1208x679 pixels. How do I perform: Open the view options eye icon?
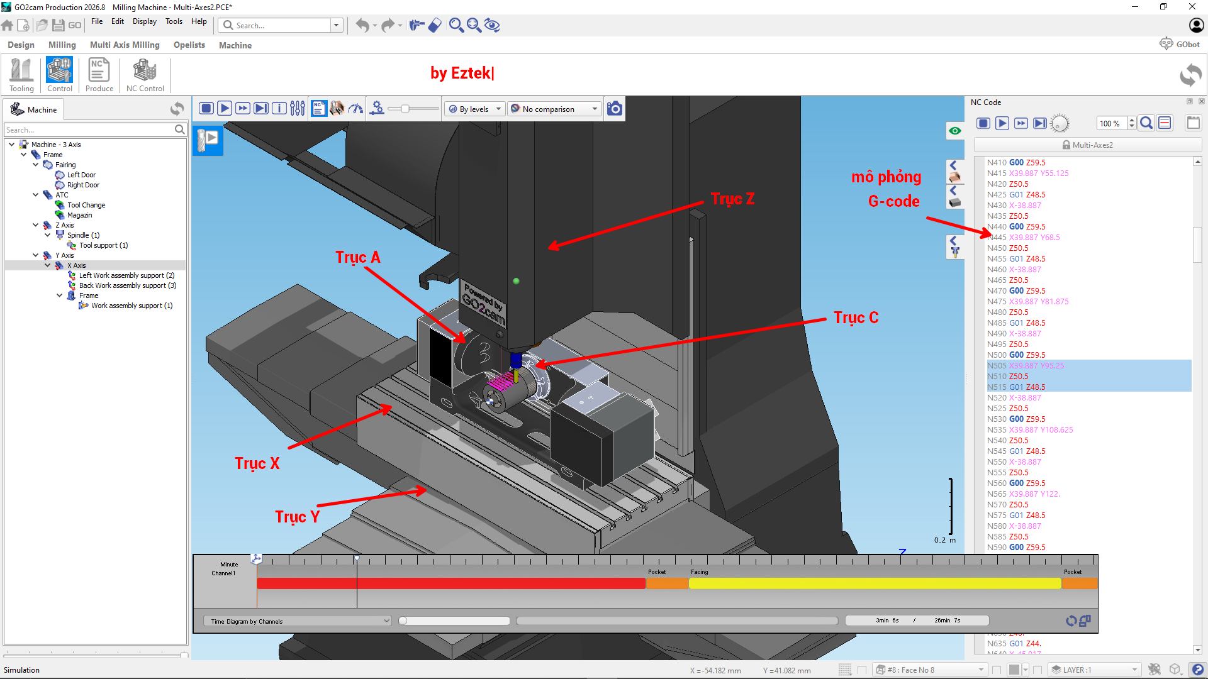tap(492, 25)
